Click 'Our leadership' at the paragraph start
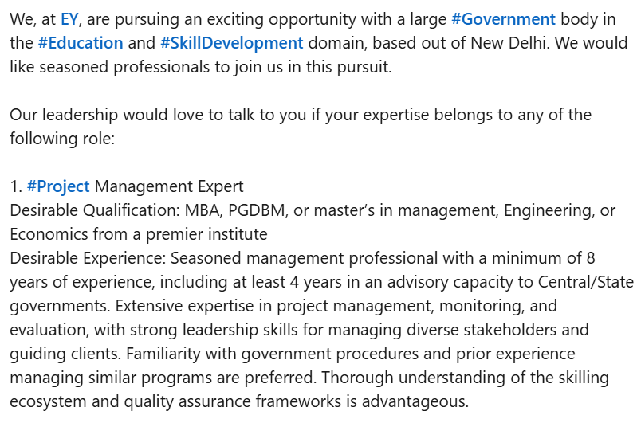Image resolution: width=637 pixels, height=423 pixels. (x=64, y=115)
